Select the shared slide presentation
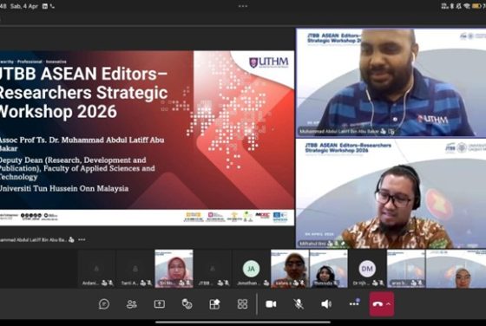The width and height of the screenshot is (486, 326). tap(147, 138)
